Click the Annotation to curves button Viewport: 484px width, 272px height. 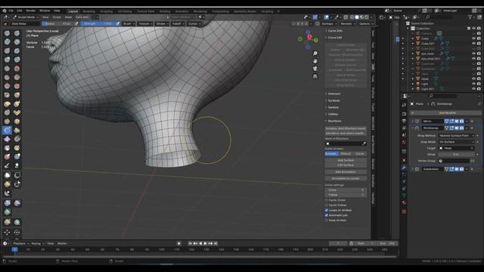click(346, 178)
